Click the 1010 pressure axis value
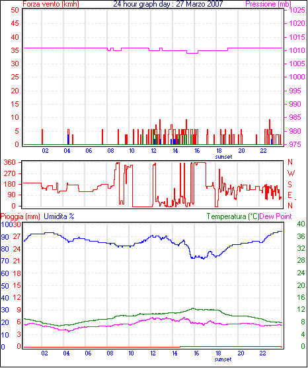308x368 pixels. point(297,50)
